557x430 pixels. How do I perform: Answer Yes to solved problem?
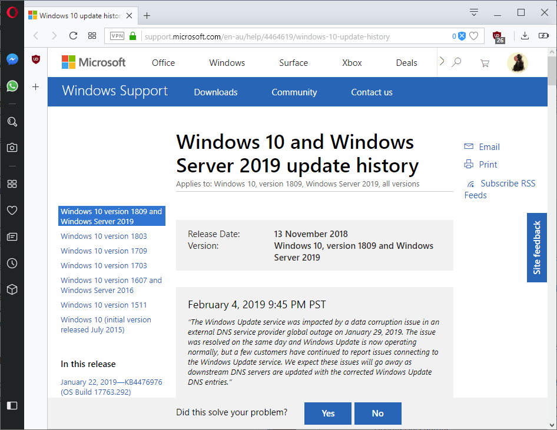click(328, 414)
